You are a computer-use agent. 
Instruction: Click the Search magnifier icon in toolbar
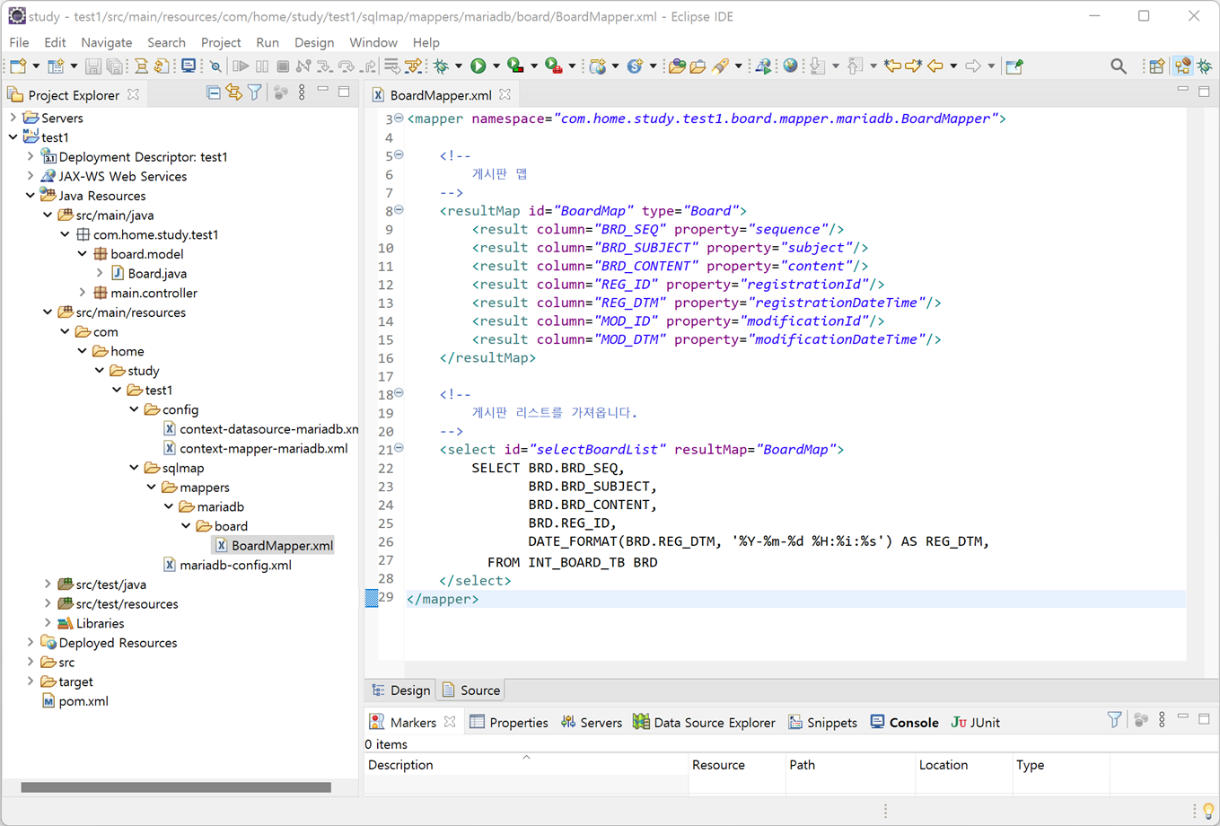click(x=1118, y=66)
